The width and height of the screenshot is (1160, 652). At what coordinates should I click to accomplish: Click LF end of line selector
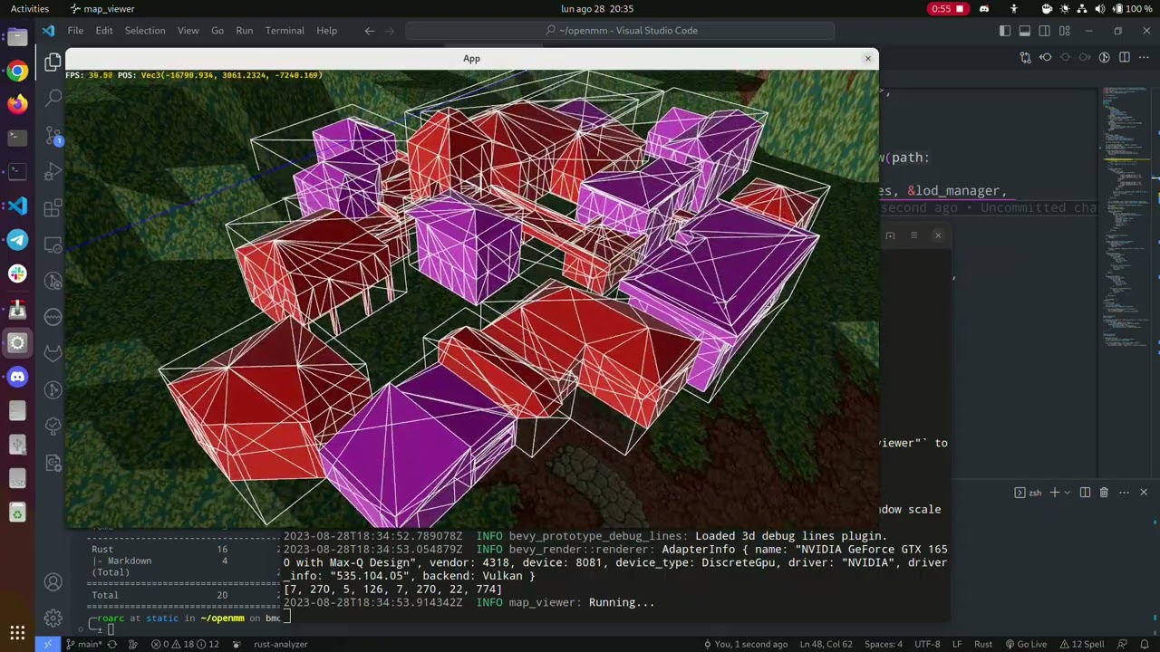click(957, 644)
